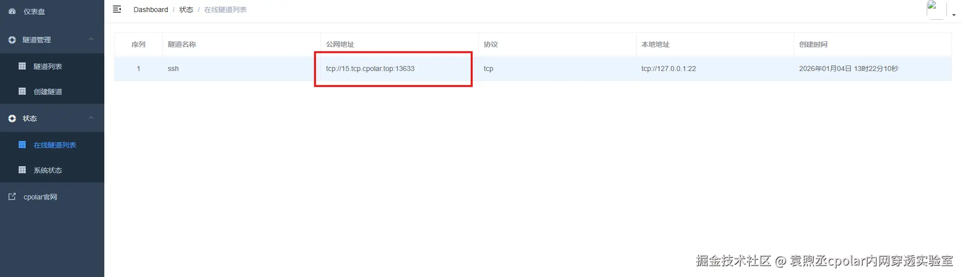The width and height of the screenshot is (962, 277).
Task: Click the tcp://127.0.0.1:22 local address
Action: pos(669,68)
